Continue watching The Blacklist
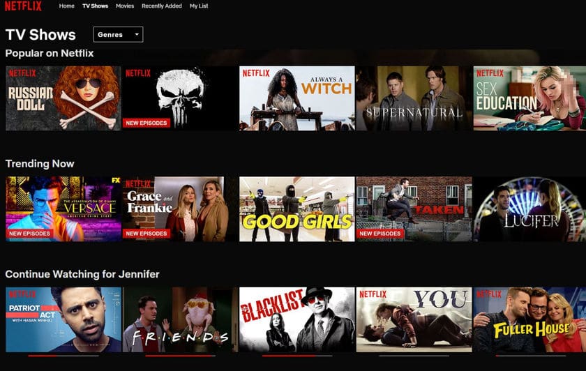Screen dimensions: 586x371 coord(297,319)
